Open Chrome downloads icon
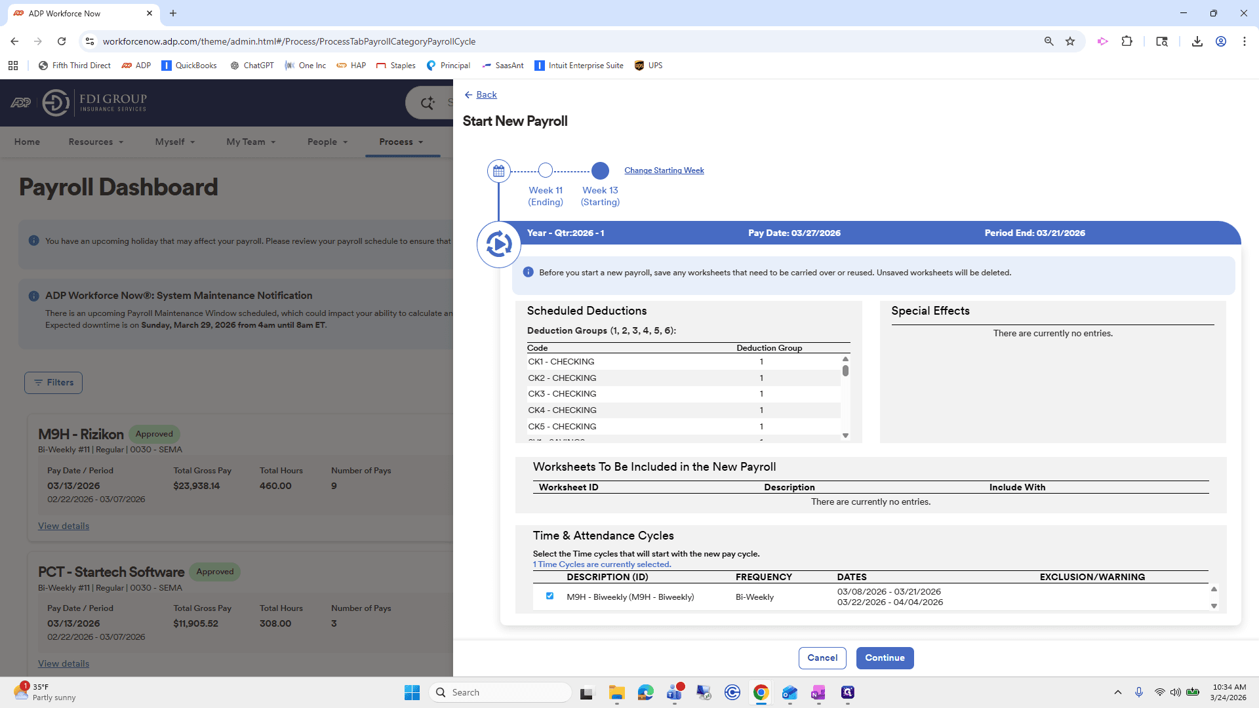The image size is (1259, 708). point(1197,41)
